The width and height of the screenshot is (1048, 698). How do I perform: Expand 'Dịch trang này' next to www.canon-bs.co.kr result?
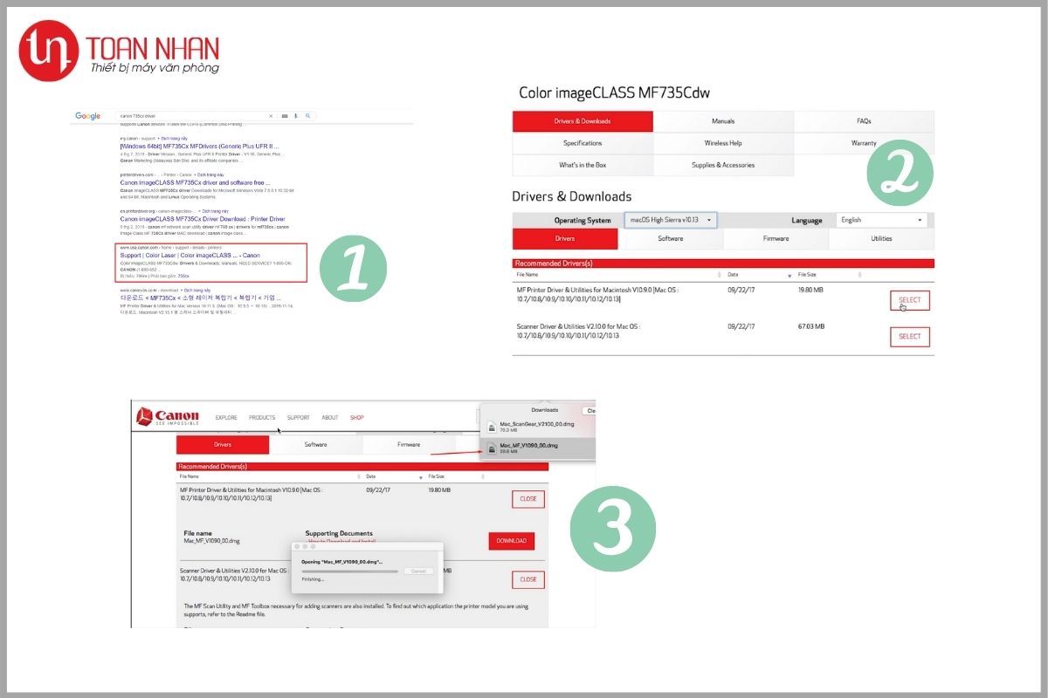coord(181,291)
